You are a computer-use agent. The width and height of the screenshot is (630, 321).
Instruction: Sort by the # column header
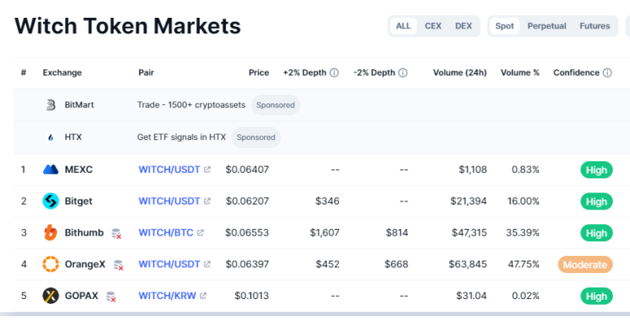point(24,73)
